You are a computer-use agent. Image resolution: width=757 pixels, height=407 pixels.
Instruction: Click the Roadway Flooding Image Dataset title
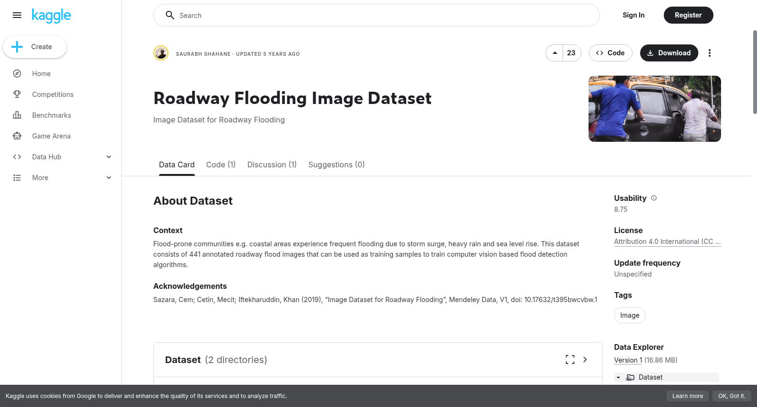click(x=292, y=98)
